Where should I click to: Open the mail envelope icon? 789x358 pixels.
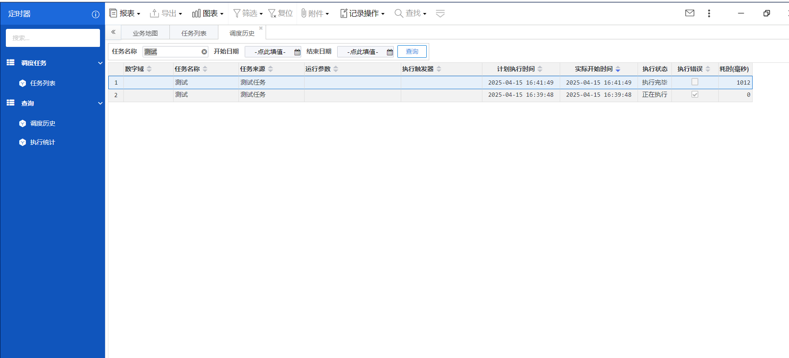[x=690, y=13]
